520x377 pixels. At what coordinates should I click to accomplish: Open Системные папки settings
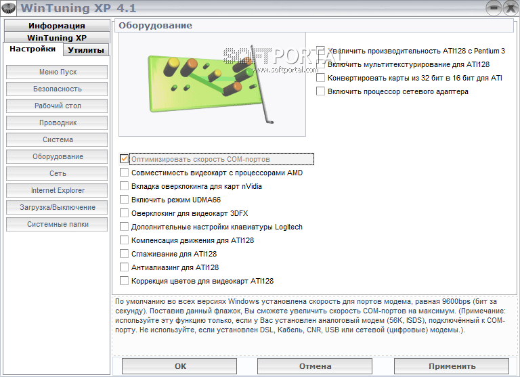57,224
